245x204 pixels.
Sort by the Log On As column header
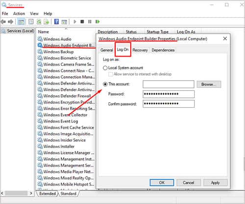(x=186, y=32)
